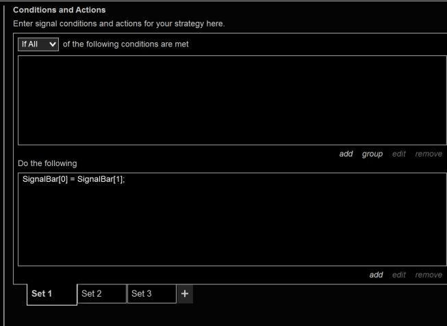Select the Set 3 tab

coord(151,293)
